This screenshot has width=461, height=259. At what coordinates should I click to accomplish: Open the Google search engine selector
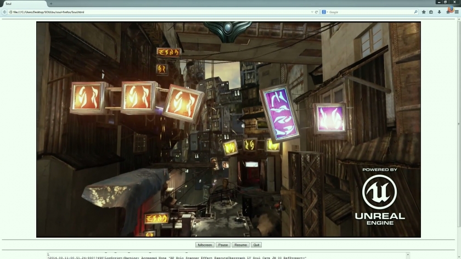pos(324,12)
